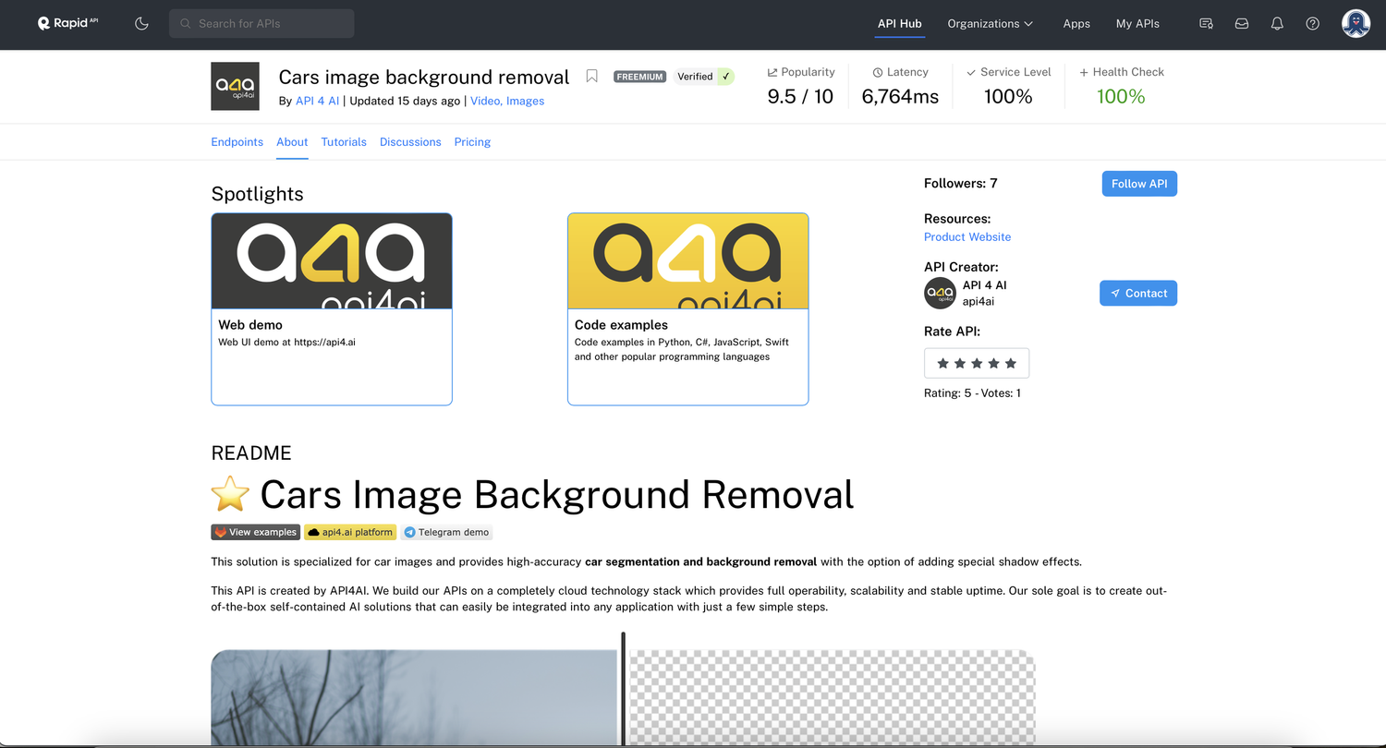
Task: Click the FREEMIUM badge
Action: [639, 77]
